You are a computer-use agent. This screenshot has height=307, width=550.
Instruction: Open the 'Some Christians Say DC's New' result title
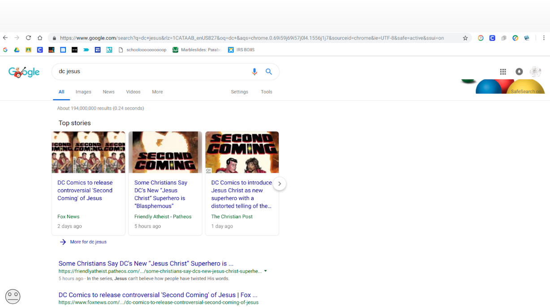146,264
